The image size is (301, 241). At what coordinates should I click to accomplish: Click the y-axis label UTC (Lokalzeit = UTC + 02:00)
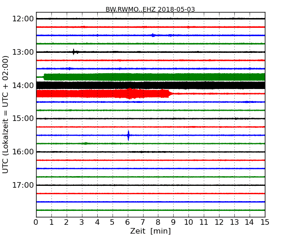coord(6,114)
